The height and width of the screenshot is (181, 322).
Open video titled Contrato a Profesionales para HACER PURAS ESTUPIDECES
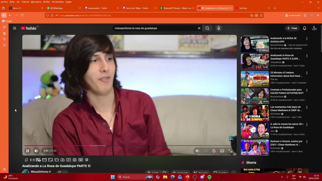[287, 91]
